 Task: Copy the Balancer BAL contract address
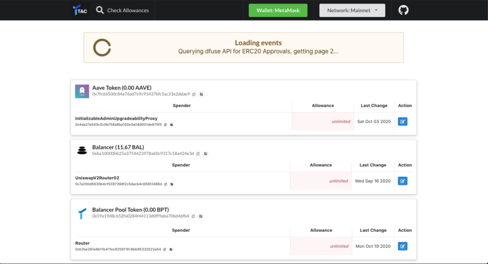198,154
